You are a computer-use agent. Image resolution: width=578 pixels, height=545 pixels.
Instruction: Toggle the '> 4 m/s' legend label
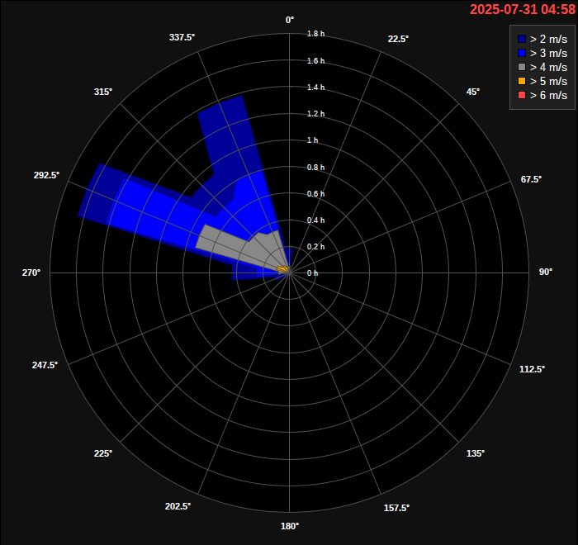tap(548, 67)
